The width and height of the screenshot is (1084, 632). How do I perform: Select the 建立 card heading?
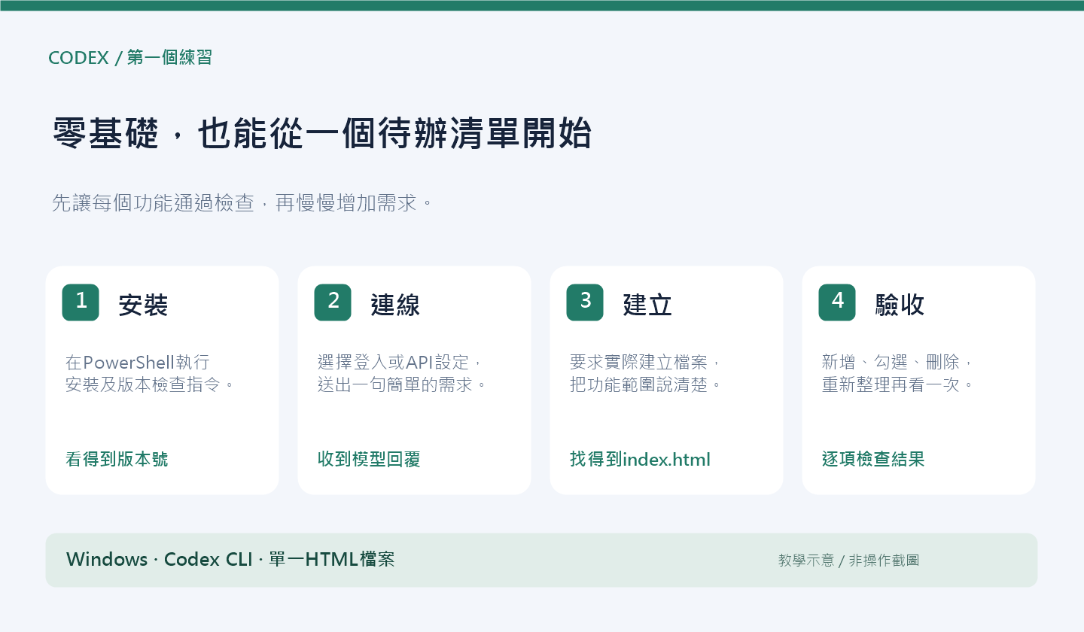click(647, 305)
